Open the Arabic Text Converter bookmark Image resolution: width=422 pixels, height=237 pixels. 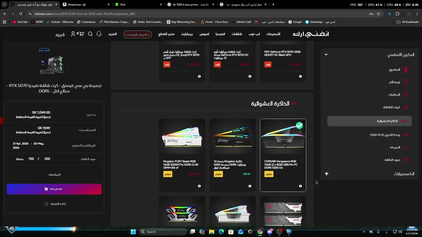pyautogui.click(x=148, y=22)
